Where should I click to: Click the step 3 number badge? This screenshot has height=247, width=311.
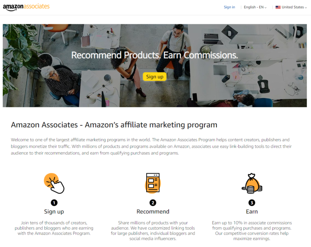(252, 203)
